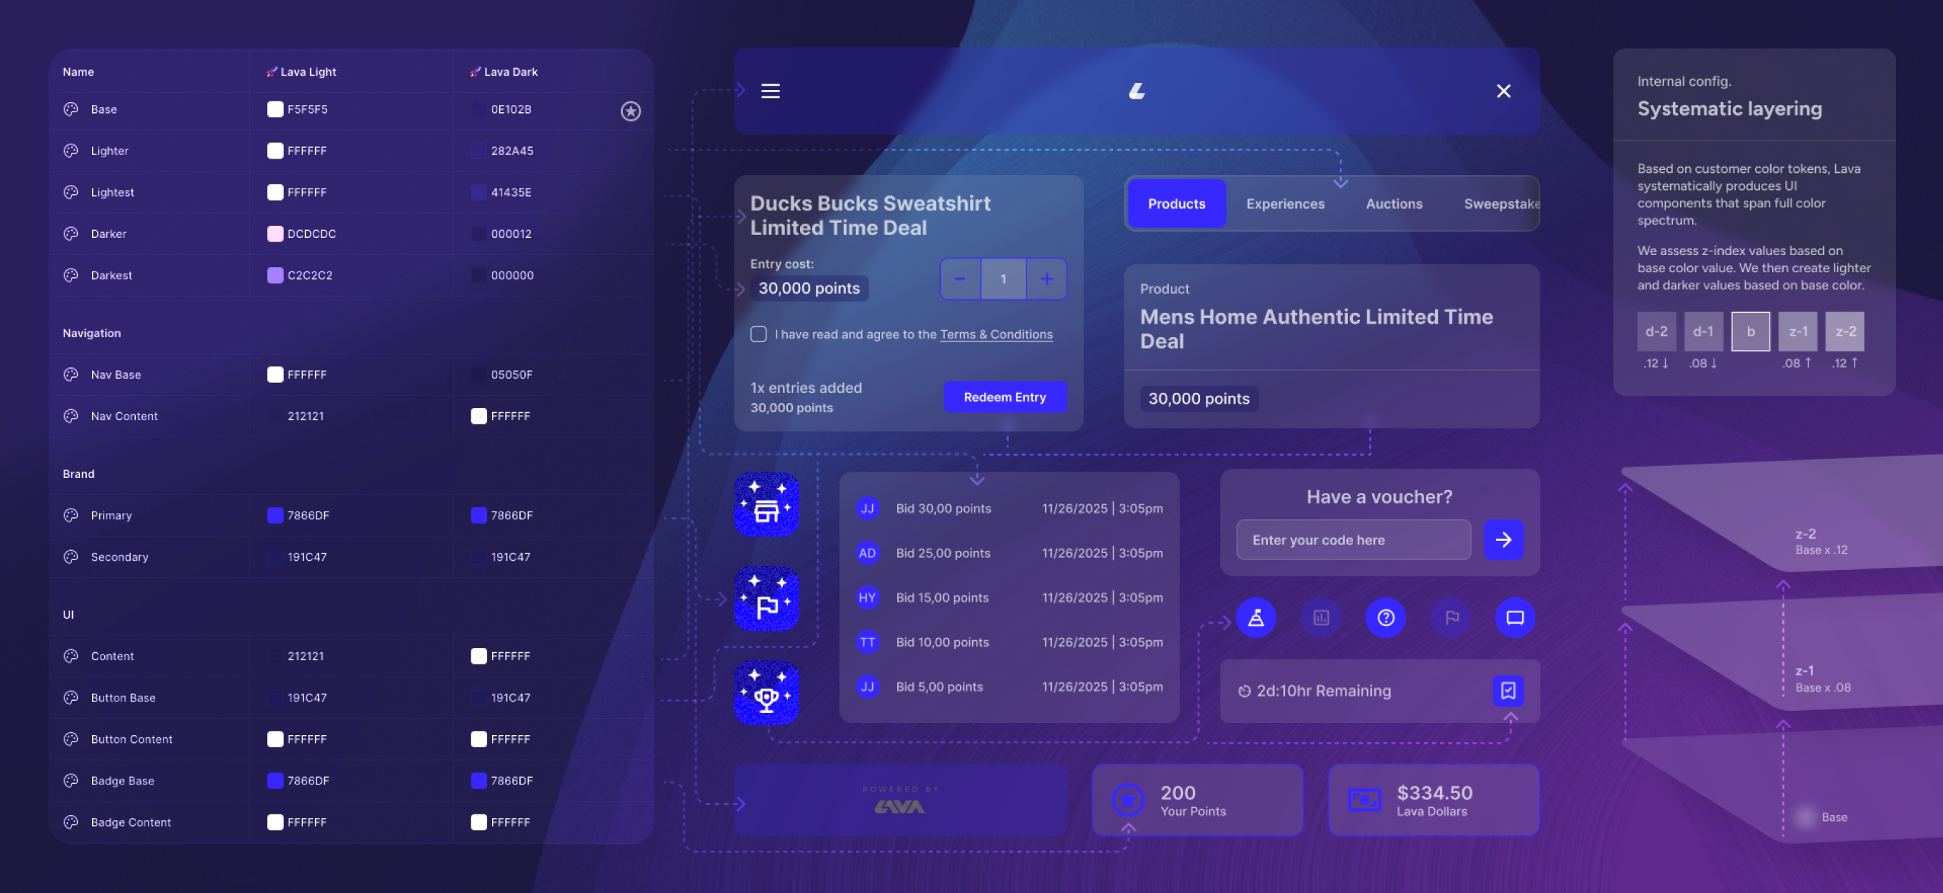The image size is (1943, 893).
Task: Check the Terms & Conditions agreement checkbox
Action: pyautogui.click(x=758, y=334)
